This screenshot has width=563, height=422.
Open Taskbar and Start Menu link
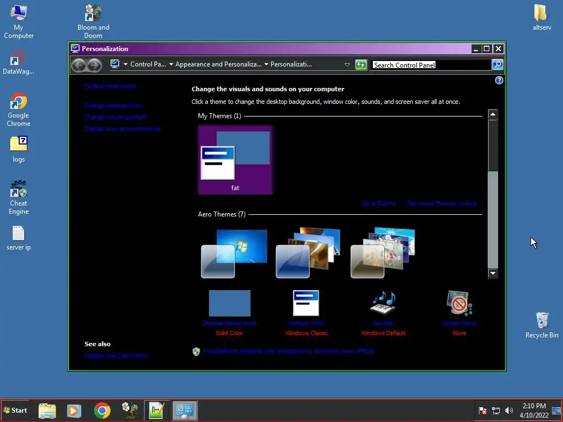[x=115, y=356]
